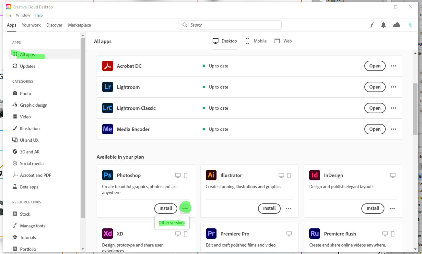Switch to the Marketplace tab

click(x=79, y=25)
